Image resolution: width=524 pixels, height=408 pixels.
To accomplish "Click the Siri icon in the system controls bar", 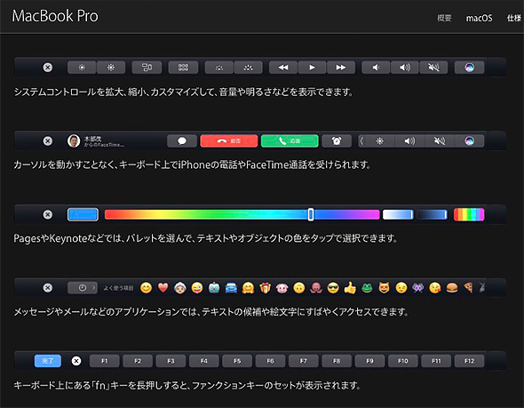I will (x=469, y=68).
